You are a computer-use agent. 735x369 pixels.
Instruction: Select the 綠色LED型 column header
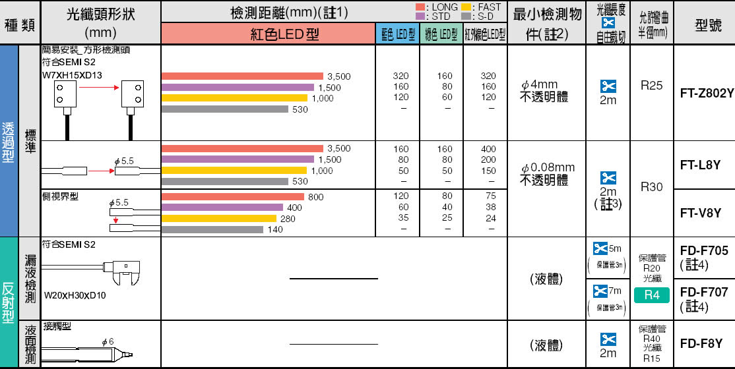coord(441,34)
